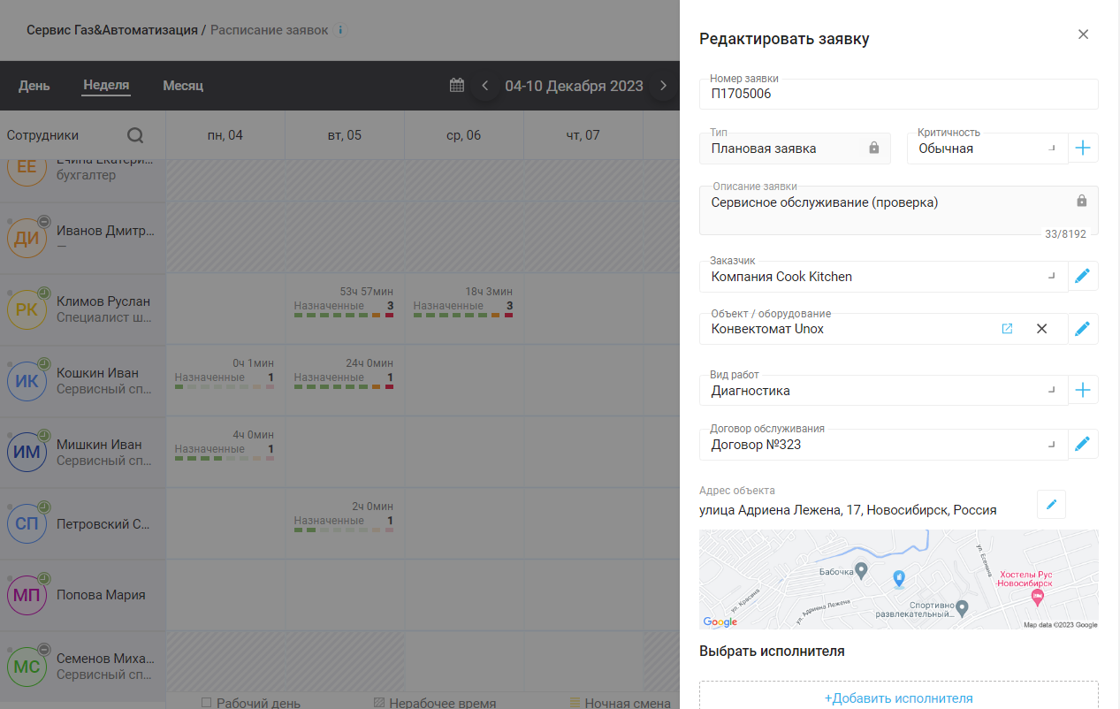Add new work type plus icon

point(1083,390)
